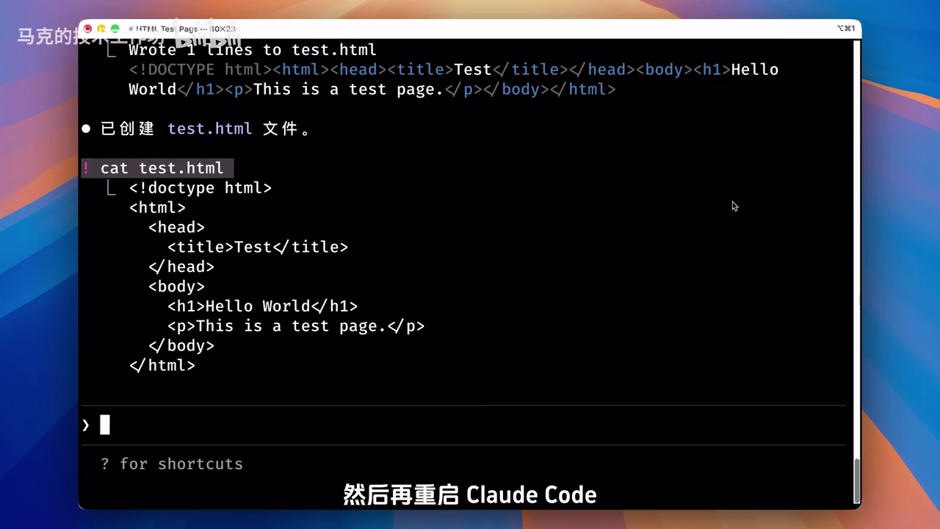Screen dimensions: 940x529
Task: Click the green full-screen window button
Action: tap(115, 29)
